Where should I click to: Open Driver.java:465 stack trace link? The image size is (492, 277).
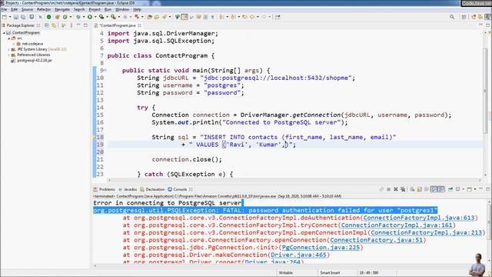(298, 255)
